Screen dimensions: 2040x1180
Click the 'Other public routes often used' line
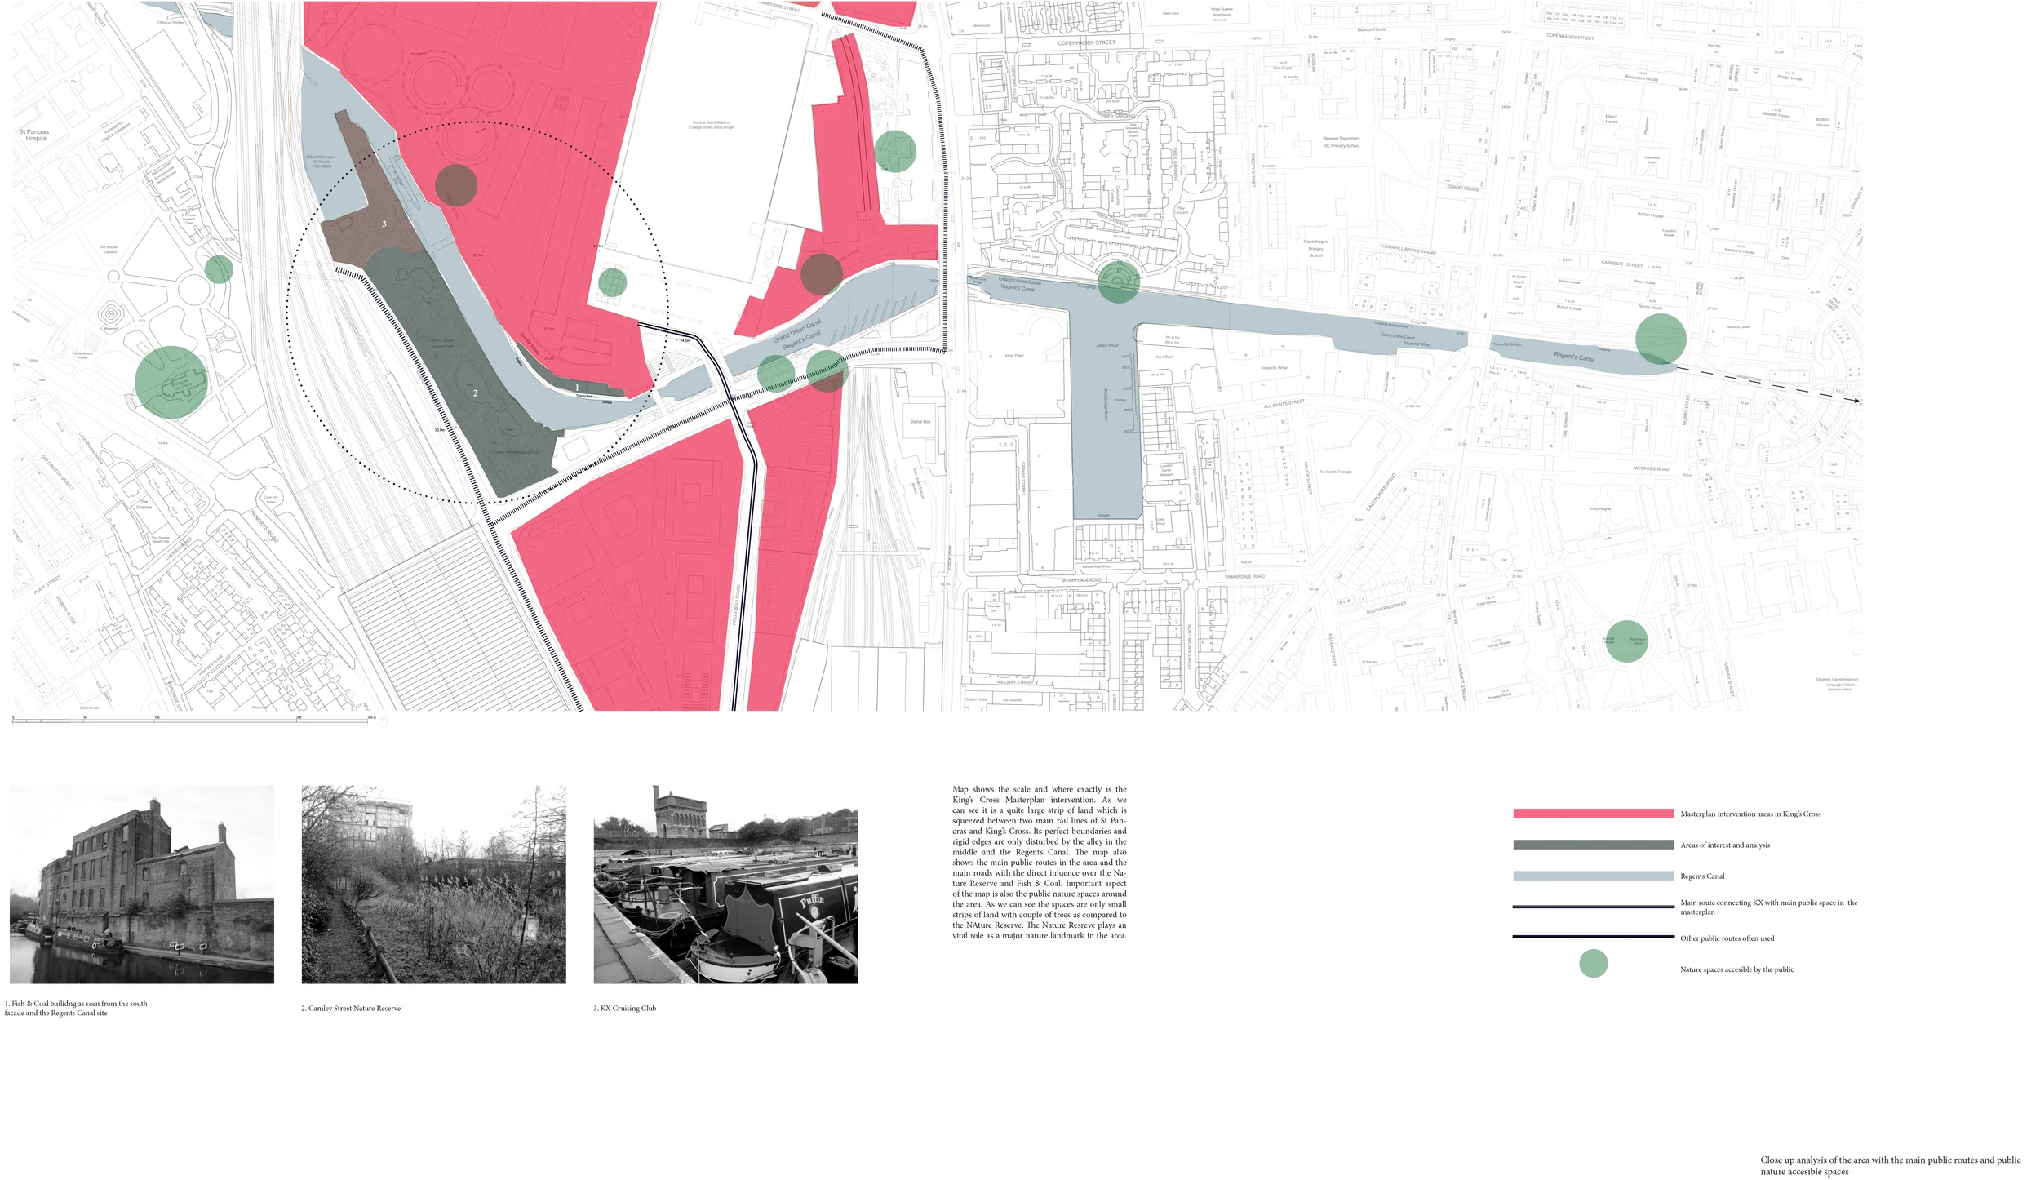coord(1592,937)
